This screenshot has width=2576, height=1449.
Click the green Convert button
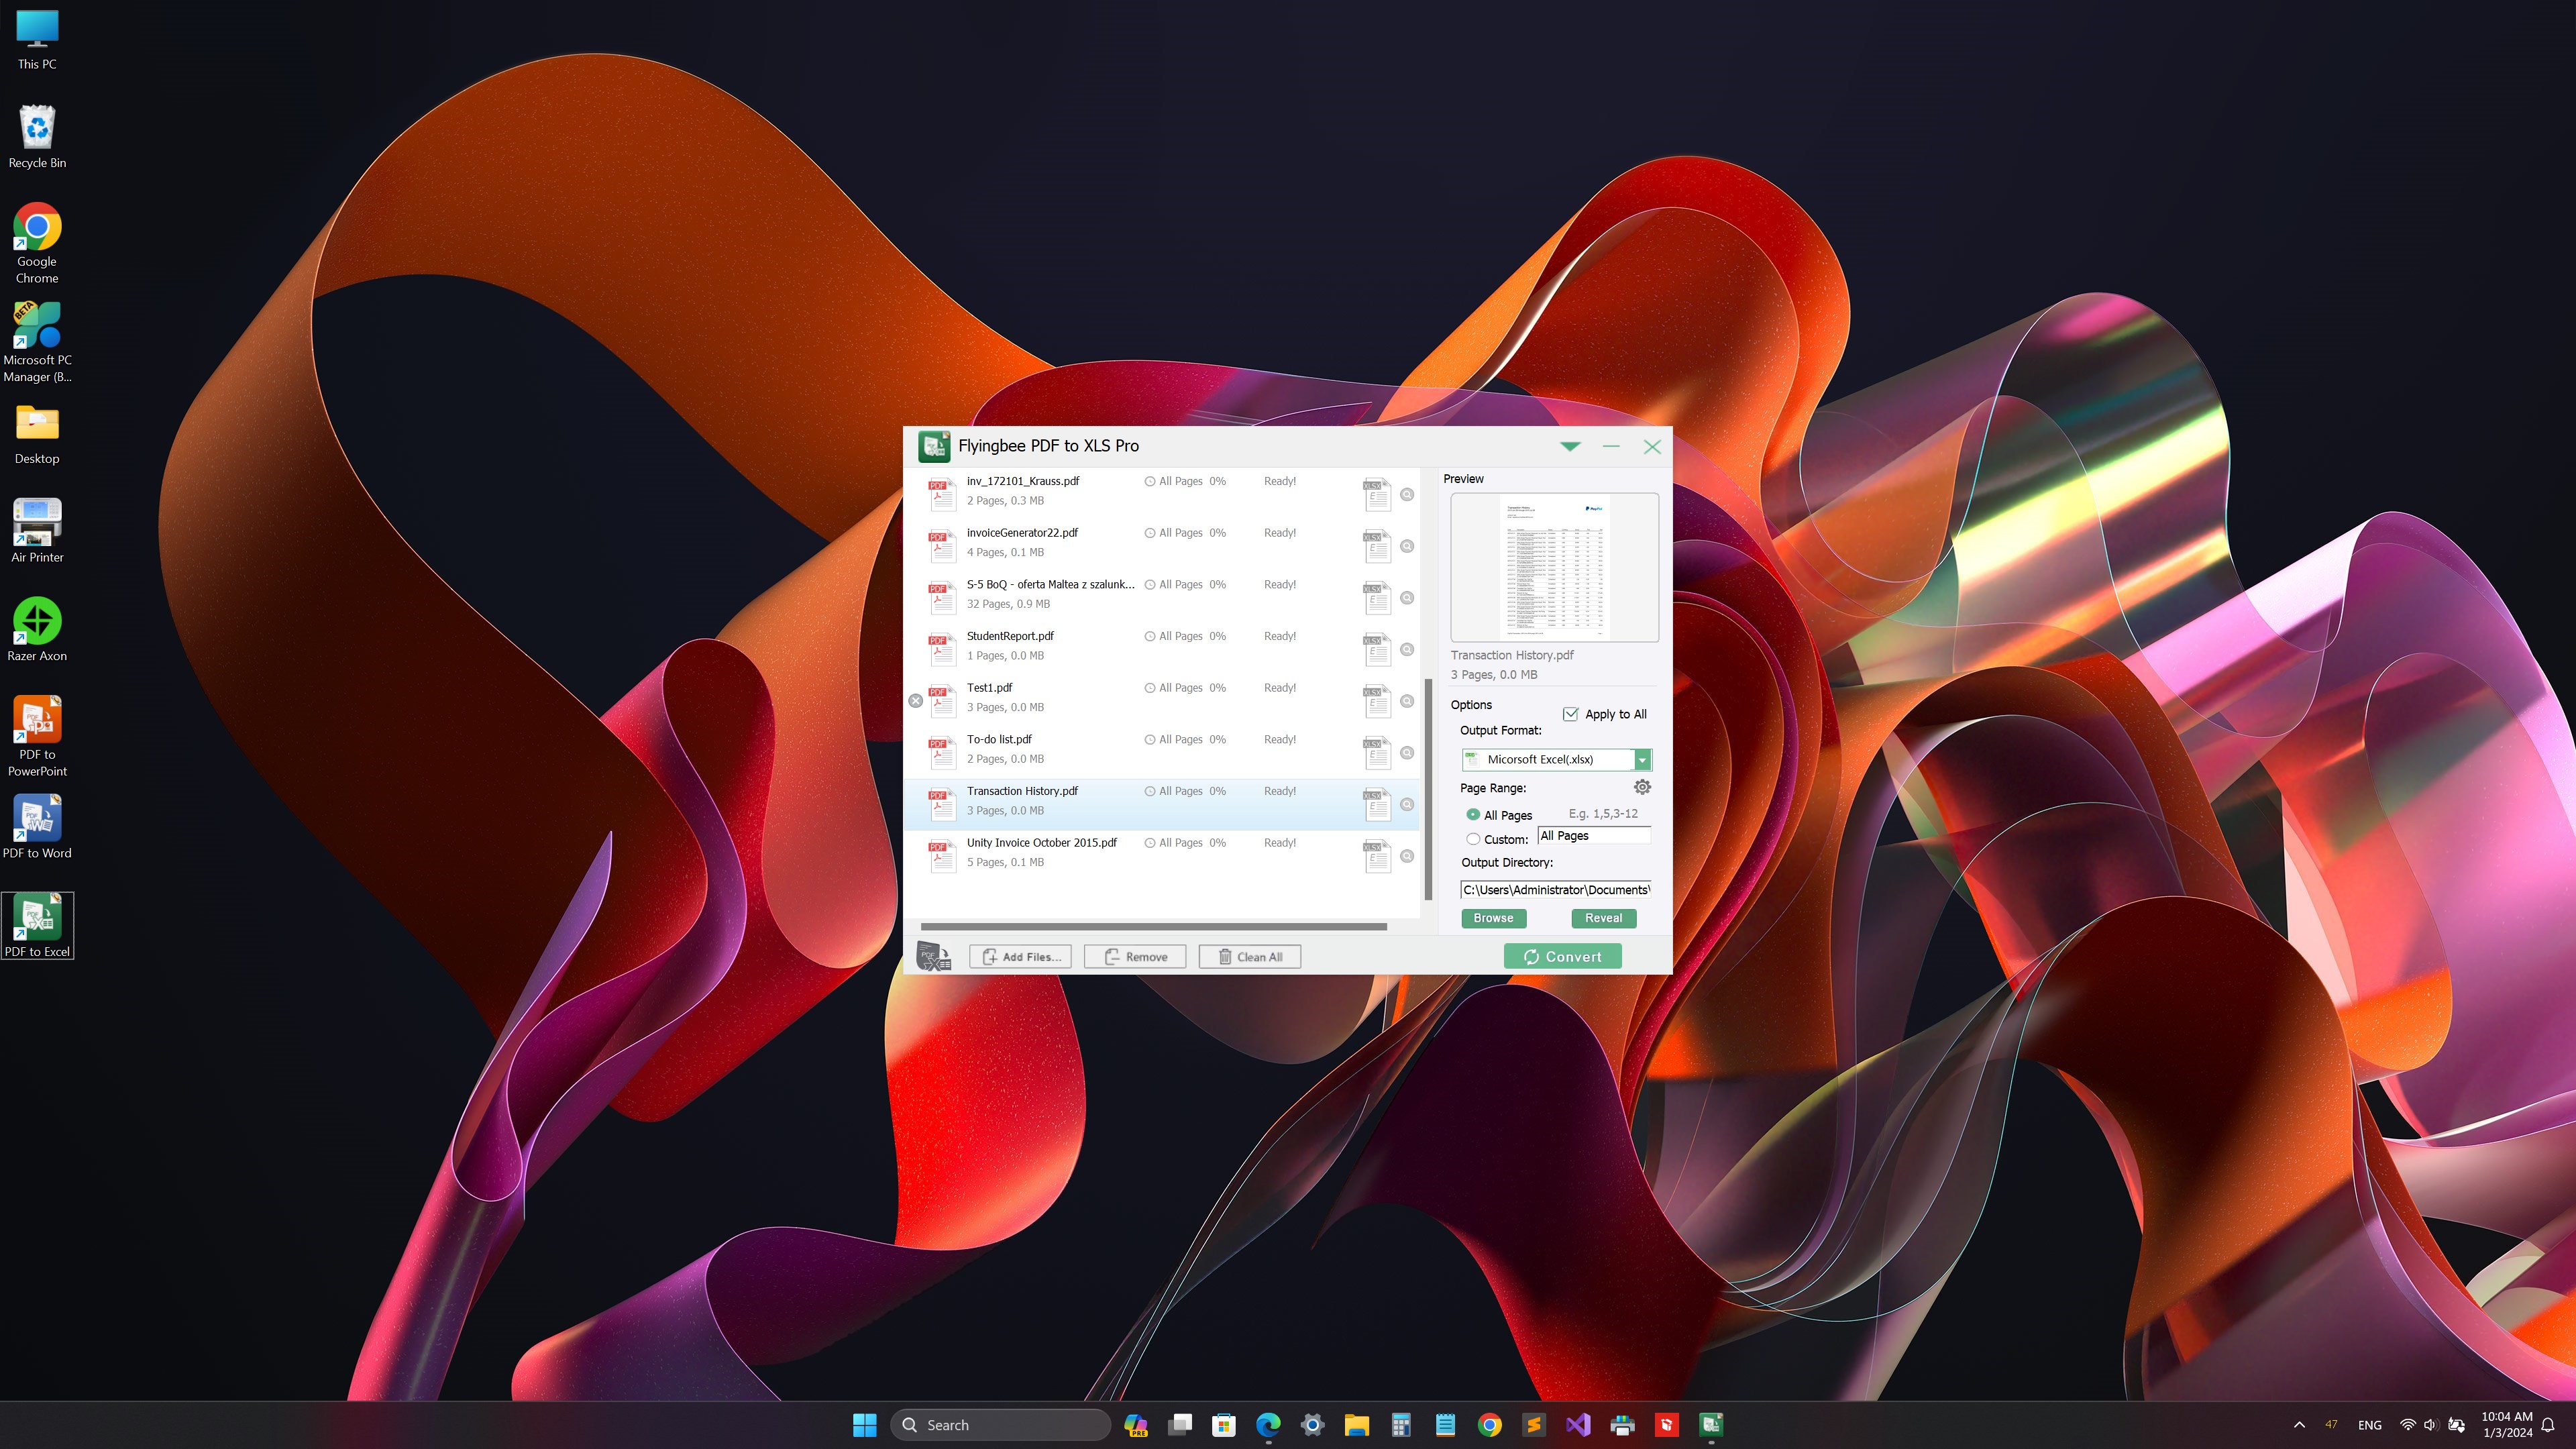1562,957
